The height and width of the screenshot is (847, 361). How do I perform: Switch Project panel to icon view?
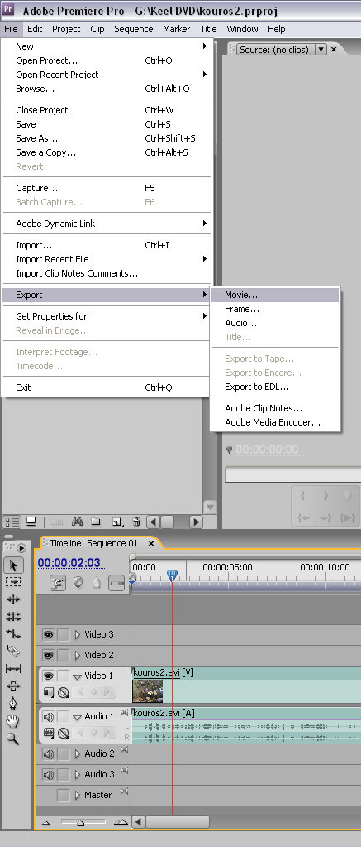[31, 522]
